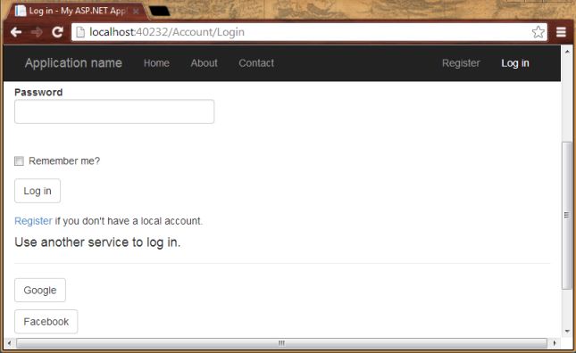This screenshot has width=576, height=353.
Task: Click the localhost address bar
Action: (309, 32)
